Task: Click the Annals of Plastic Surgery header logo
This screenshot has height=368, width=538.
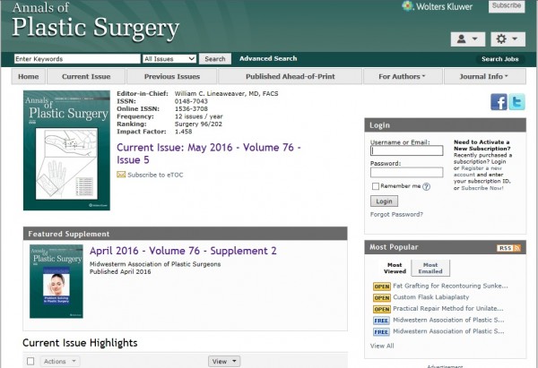Action: click(95, 21)
